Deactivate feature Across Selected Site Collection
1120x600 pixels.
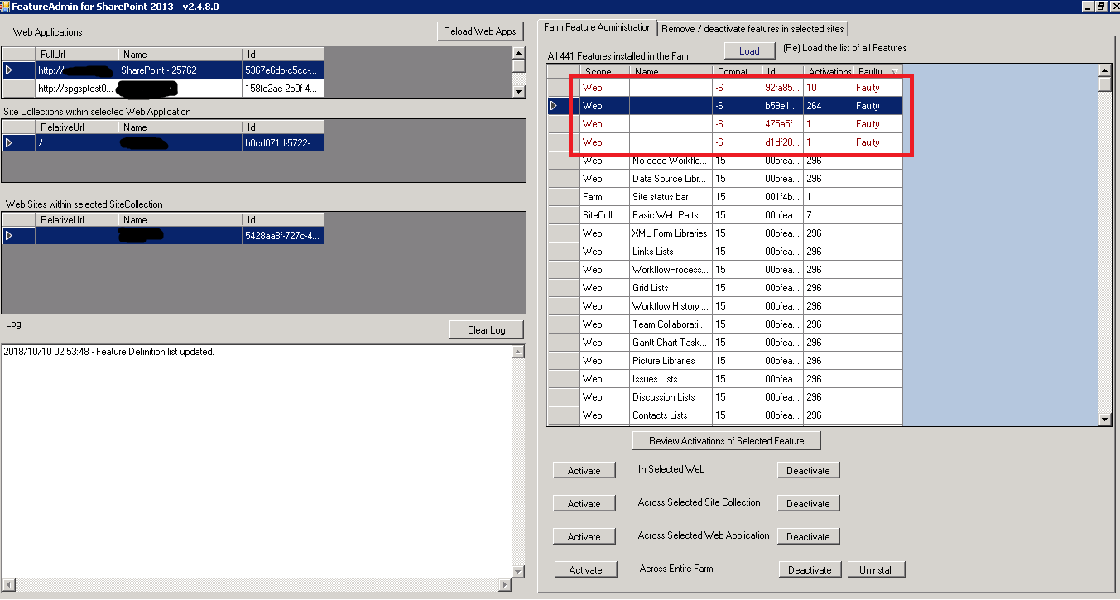808,503
